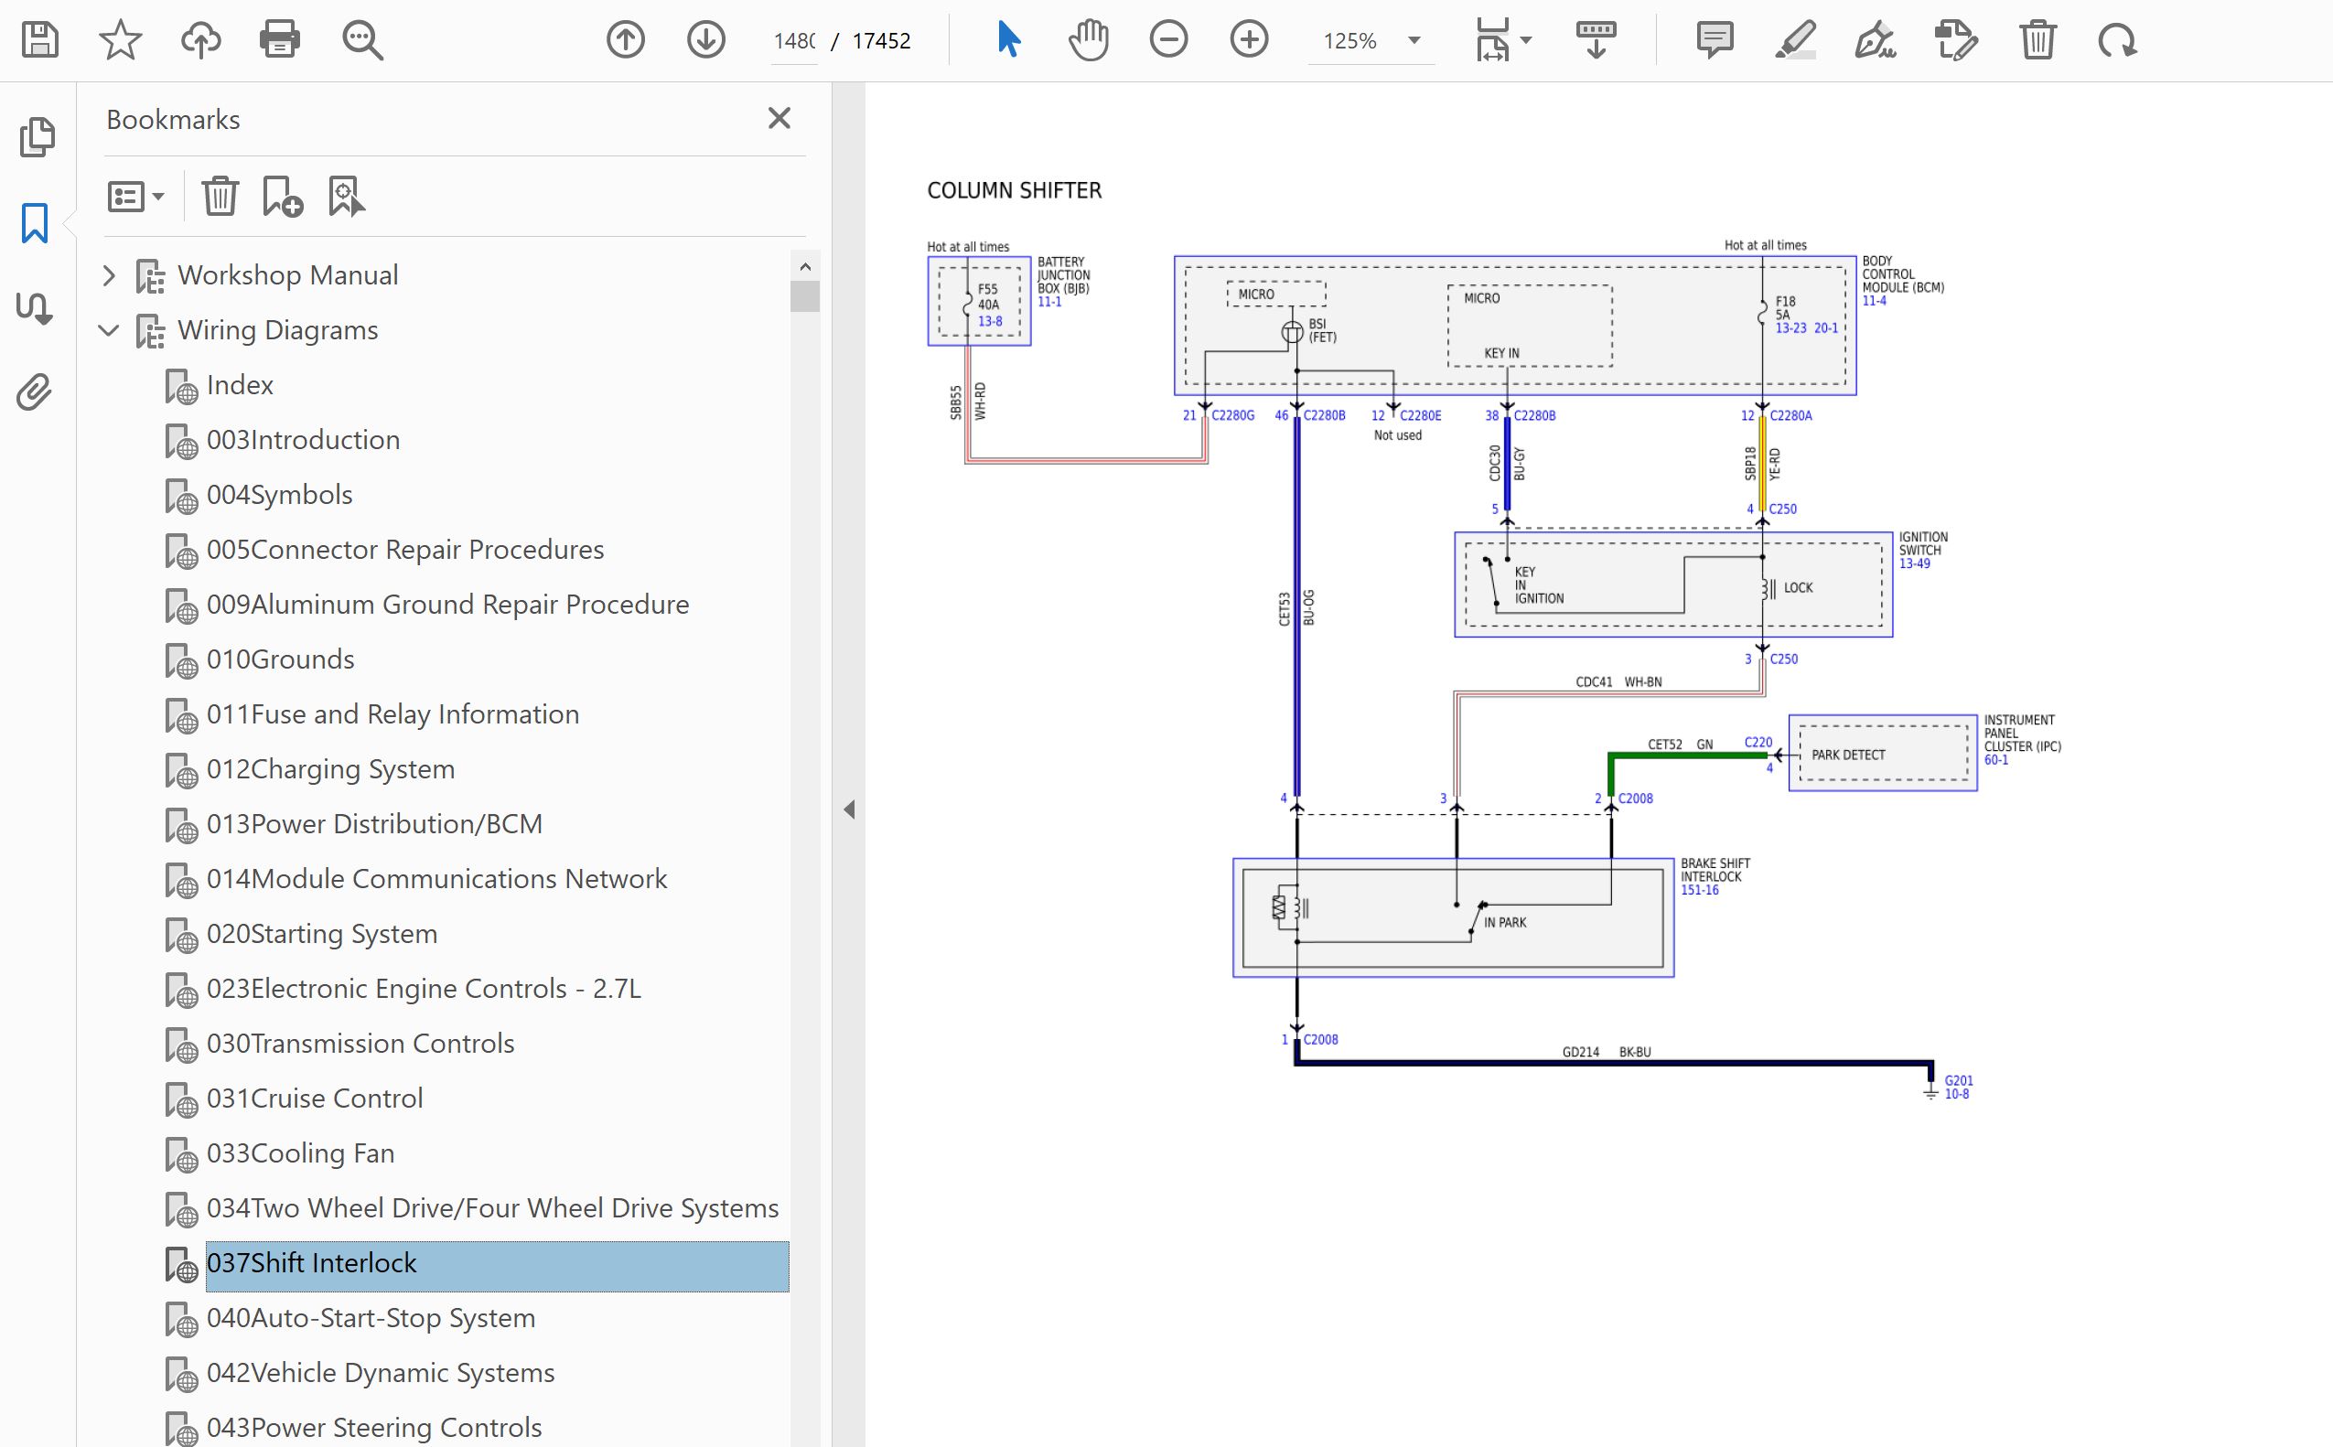Open the Attachments paperclip panel
The height and width of the screenshot is (1447, 2333).
coord(35,392)
